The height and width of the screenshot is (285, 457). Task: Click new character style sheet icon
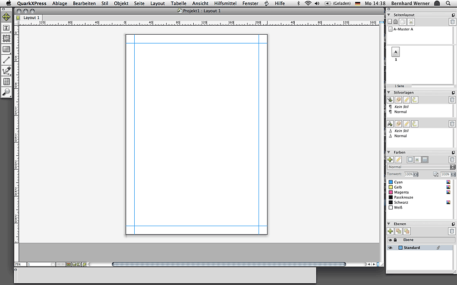click(x=390, y=124)
